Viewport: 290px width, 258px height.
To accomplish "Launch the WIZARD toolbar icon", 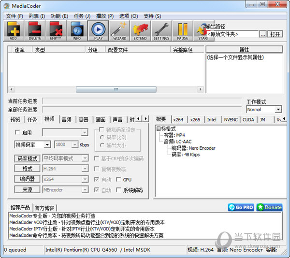I will click(x=119, y=30).
